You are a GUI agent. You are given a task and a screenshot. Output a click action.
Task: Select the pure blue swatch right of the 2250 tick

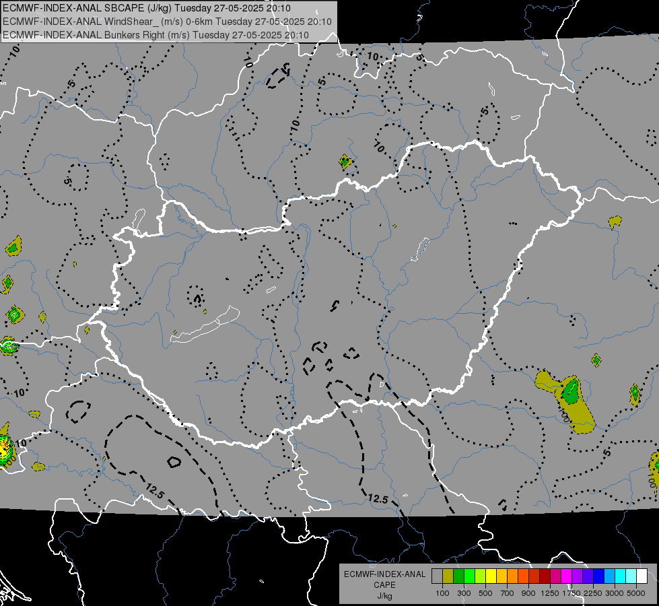pyautogui.click(x=599, y=576)
